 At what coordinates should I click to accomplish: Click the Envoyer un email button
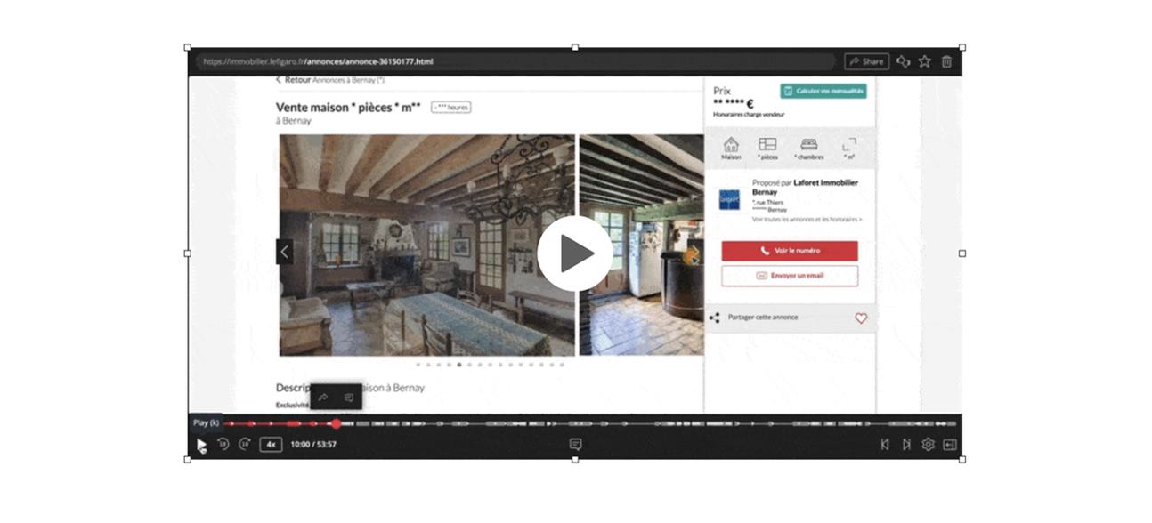[x=790, y=276]
